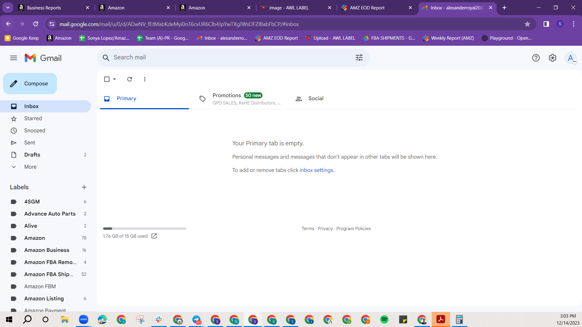
Task: Open Adobe Acrobat from the taskbar
Action: (441, 319)
